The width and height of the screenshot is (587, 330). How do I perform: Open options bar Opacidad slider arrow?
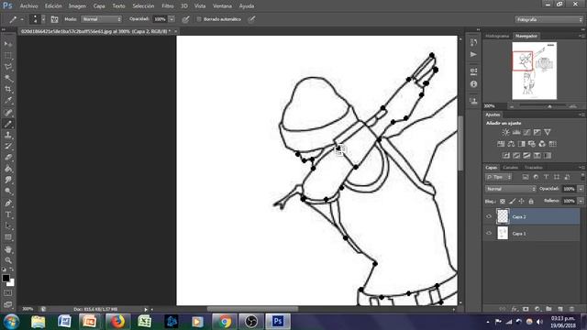[172, 19]
